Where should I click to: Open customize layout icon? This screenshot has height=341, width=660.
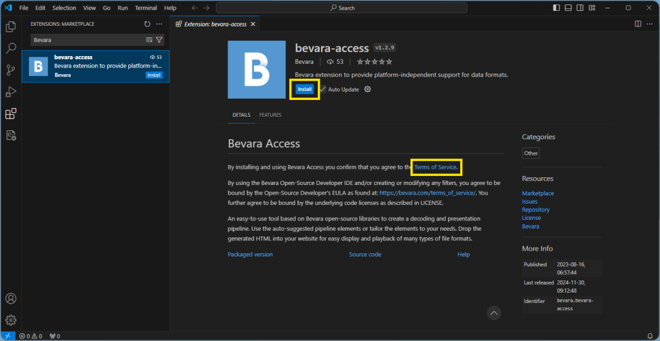click(592, 8)
